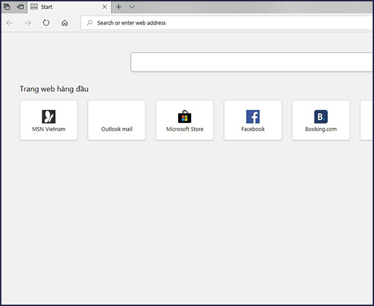Open the MSN Vietnam tile
The width and height of the screenshot is (374, 306).
(49, 120)
